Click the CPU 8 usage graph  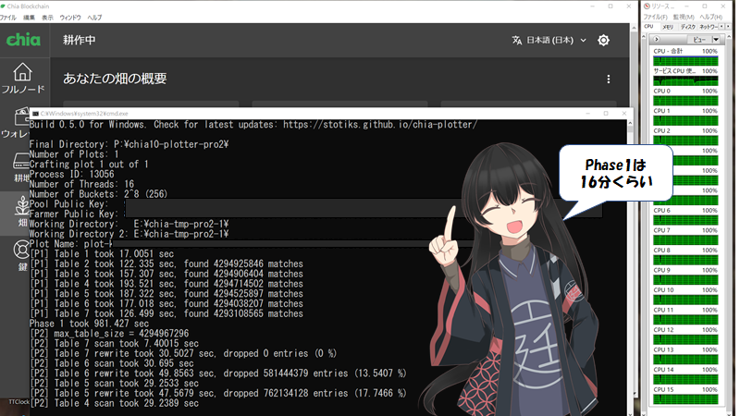point(685,260)
